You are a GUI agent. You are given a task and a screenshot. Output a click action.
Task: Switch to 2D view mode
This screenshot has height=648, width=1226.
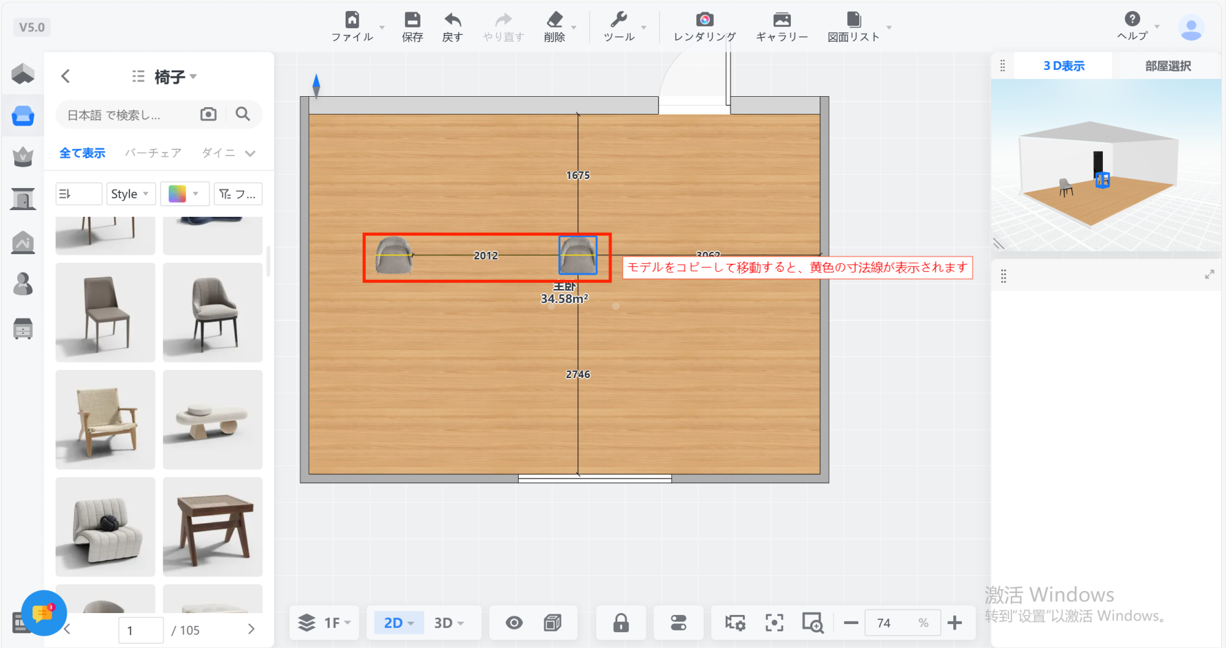coord(398,623)
